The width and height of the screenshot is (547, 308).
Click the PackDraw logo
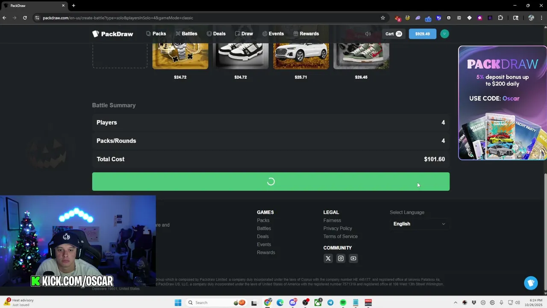(x=113, y=34)
